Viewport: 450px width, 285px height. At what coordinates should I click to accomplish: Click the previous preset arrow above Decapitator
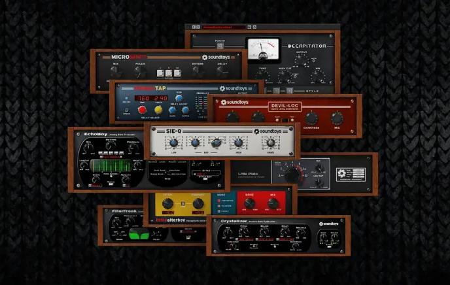click(194, 27)
